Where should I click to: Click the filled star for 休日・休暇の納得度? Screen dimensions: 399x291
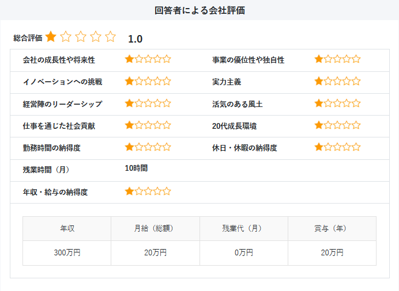click(319, 147)
